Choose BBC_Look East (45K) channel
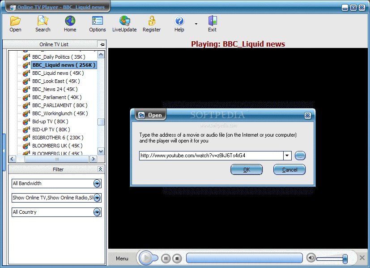370x268 pixels. [x=56, y=81]
